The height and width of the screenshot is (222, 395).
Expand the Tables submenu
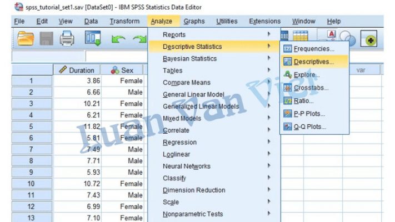[214, 70]
